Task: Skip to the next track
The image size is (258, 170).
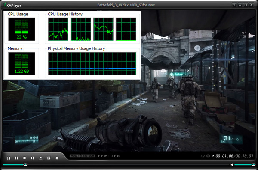Action: click(32, 158)
